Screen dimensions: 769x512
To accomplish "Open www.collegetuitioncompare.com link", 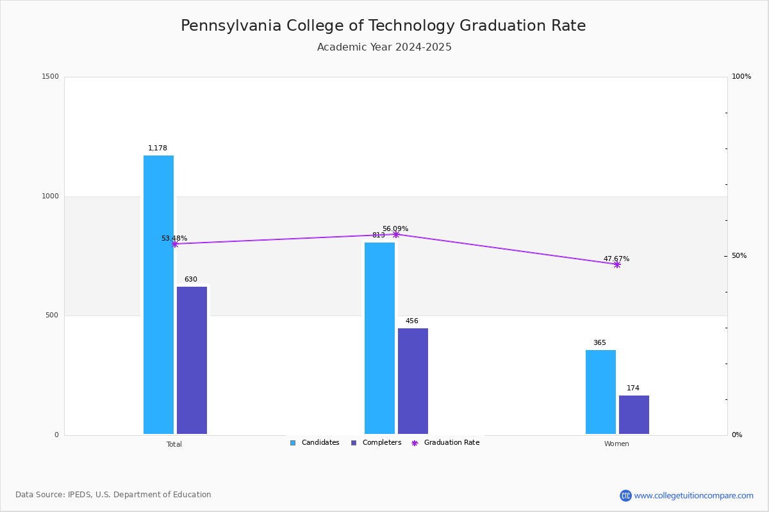I will [694, 495].
